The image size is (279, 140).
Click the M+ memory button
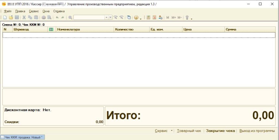pos(174,17)
